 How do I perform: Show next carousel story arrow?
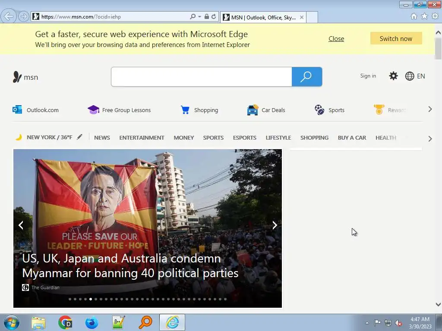click(275, 225)
